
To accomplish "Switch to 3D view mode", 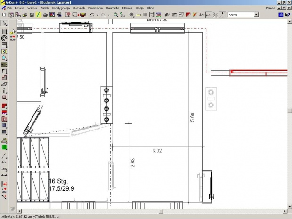I will tap(280, 15).
